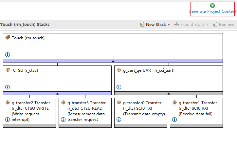Select g_transfer0 Transfer SCI0 TXI module
This screenshot has width=237, height=150.
[142, 108]
